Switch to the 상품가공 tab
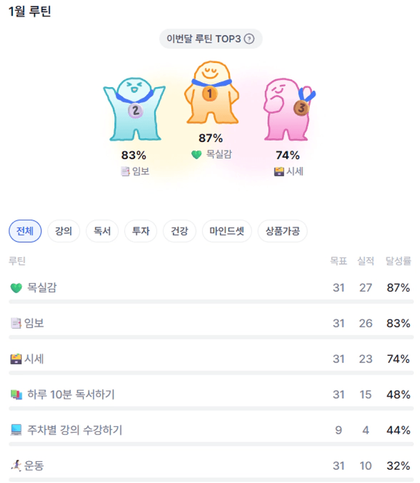Viewport: 420px width, 483px height. click(282, 231)
